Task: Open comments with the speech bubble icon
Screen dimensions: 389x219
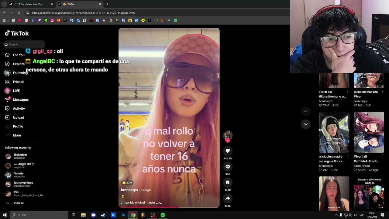Action: click(228, 167)
